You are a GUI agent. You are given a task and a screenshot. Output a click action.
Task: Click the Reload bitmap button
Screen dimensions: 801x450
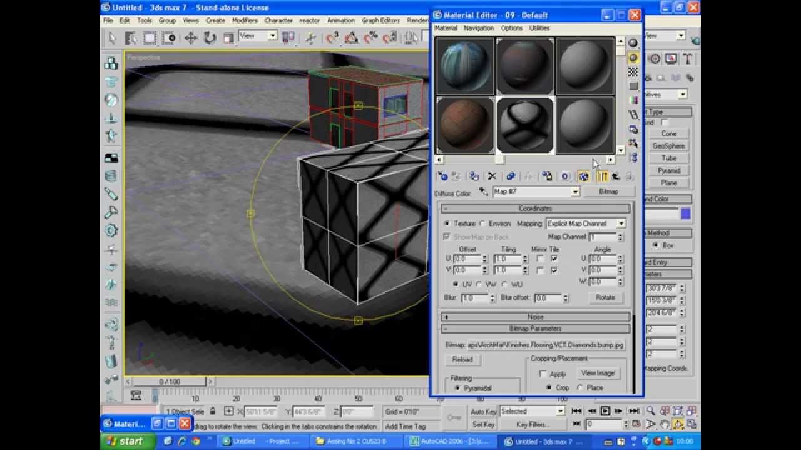click(x=462, y=359)
